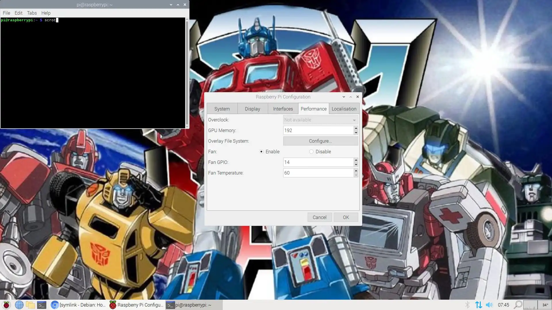The width and height of the screenshot is (552, 310).
Task: Click the Bluetooth tray icon
Action: coord(467,305)
